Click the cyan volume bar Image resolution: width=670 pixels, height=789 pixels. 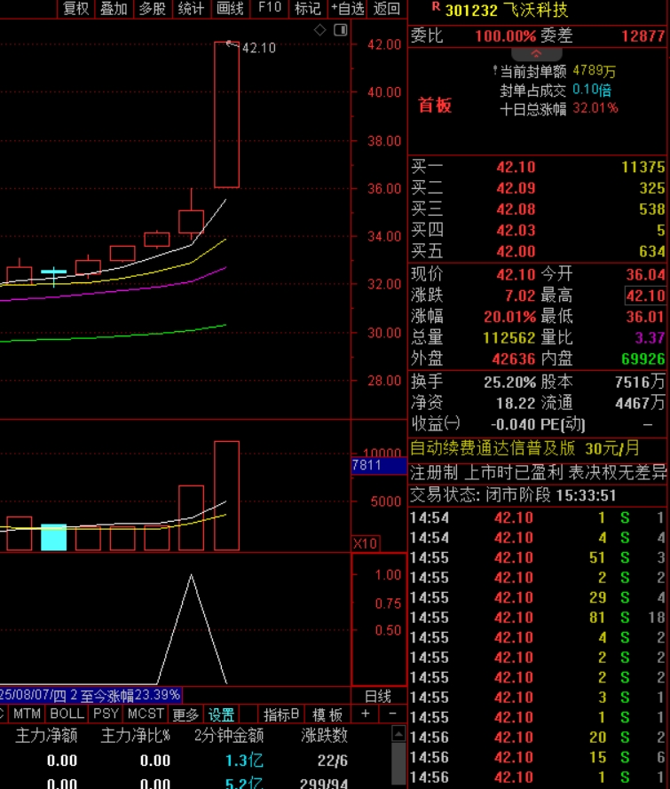[53, 538]
